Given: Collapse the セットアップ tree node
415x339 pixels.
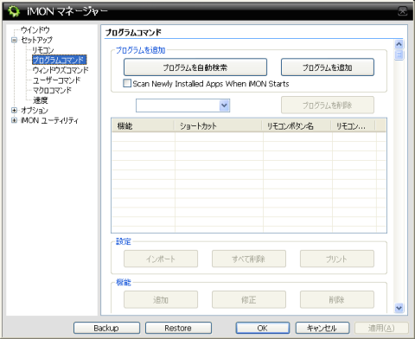Looking at the screenshot, I should [14, 40].
